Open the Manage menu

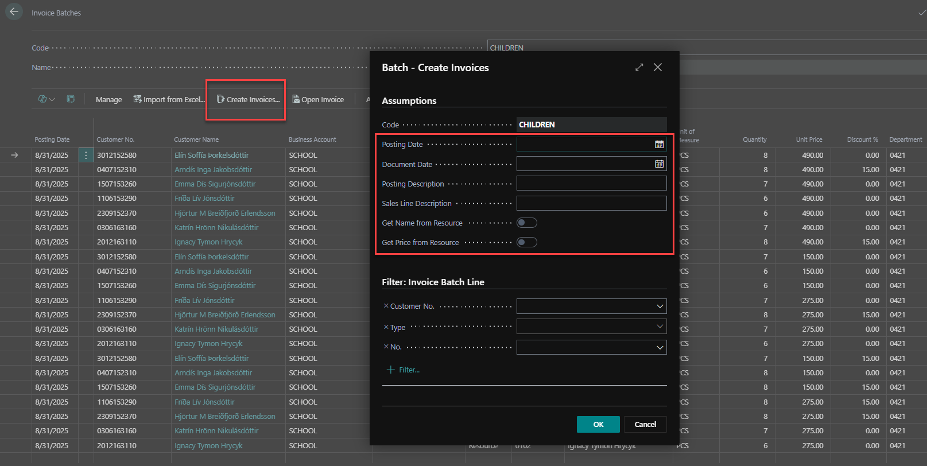[108, 99]
